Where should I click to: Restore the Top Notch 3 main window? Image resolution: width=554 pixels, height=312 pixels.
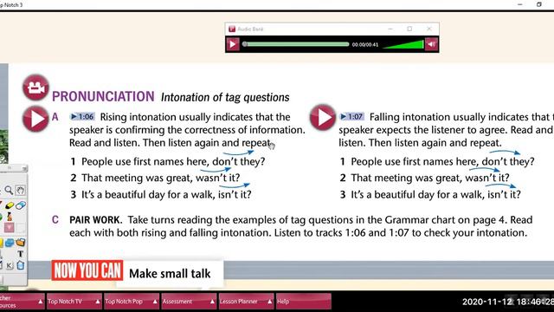(538, 4)
